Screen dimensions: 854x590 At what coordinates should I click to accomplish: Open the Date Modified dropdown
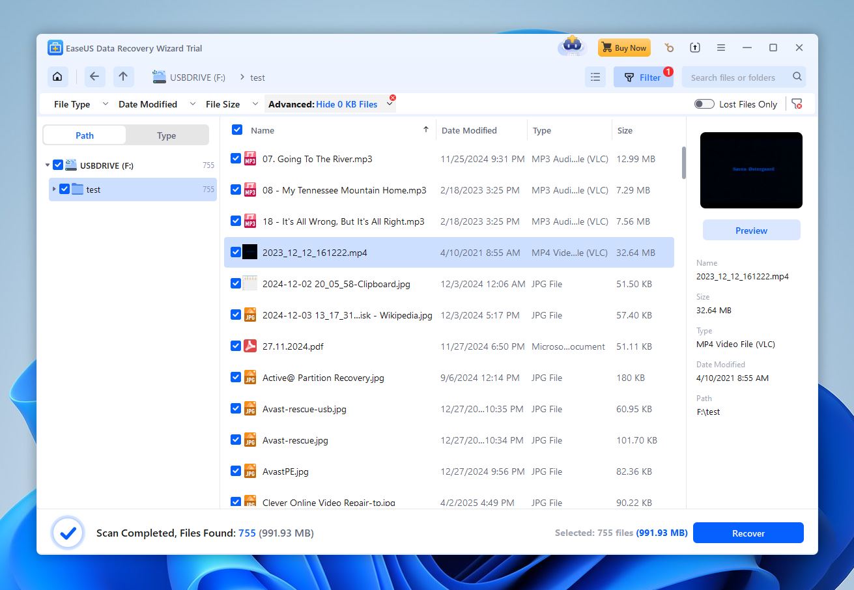(153, 104)
